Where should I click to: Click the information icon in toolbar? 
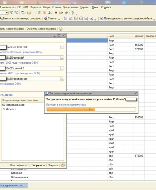[29, 13]
